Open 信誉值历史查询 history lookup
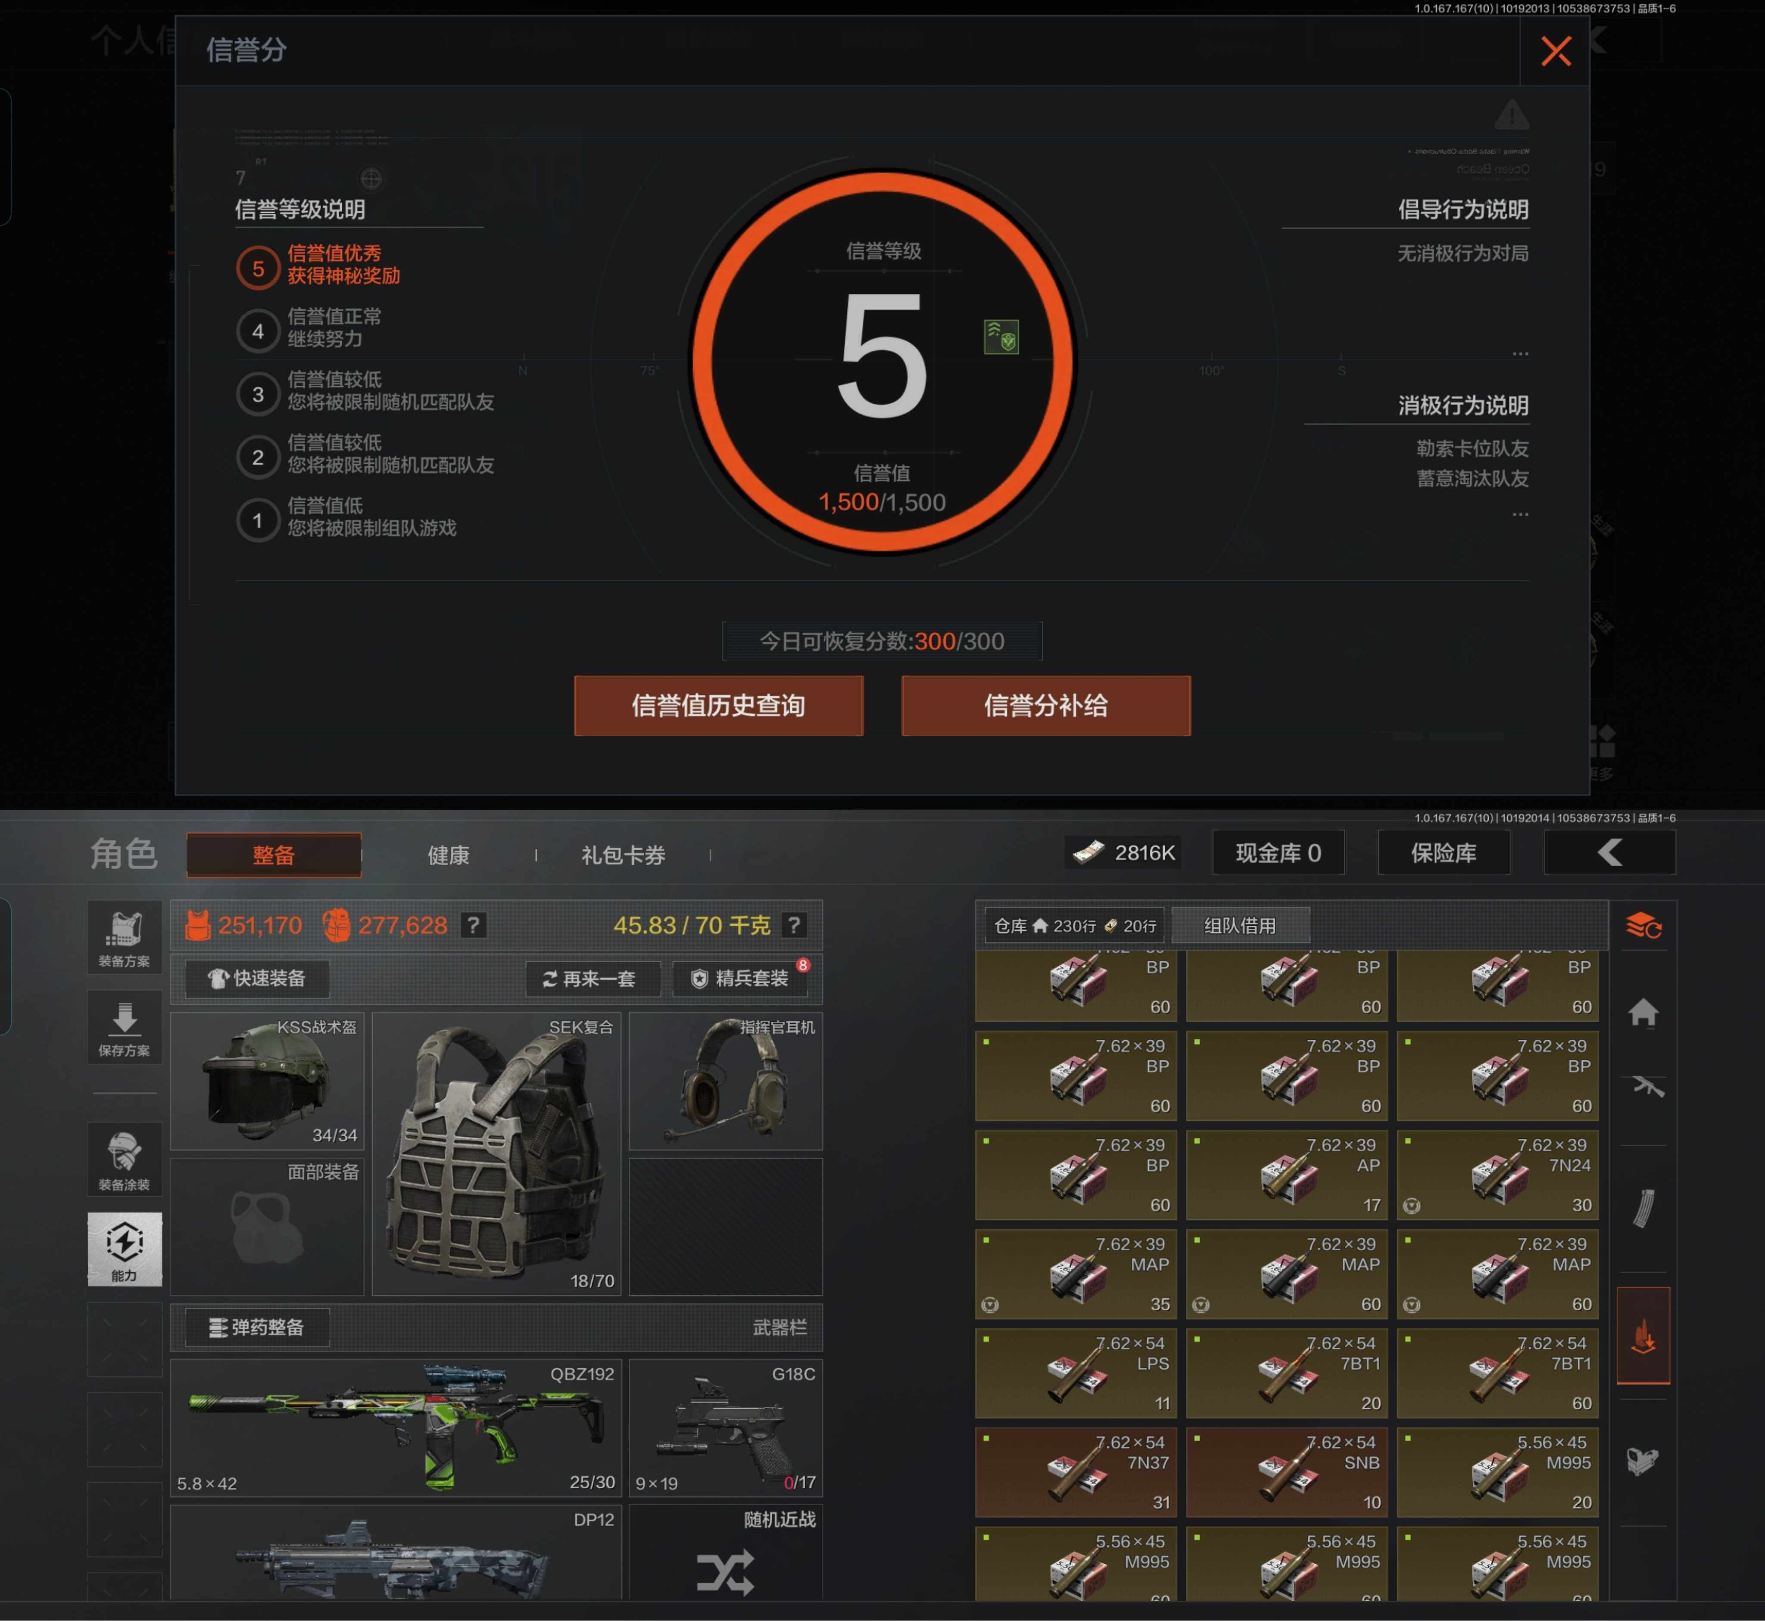 pyautogui.click(x=718, y=705)
